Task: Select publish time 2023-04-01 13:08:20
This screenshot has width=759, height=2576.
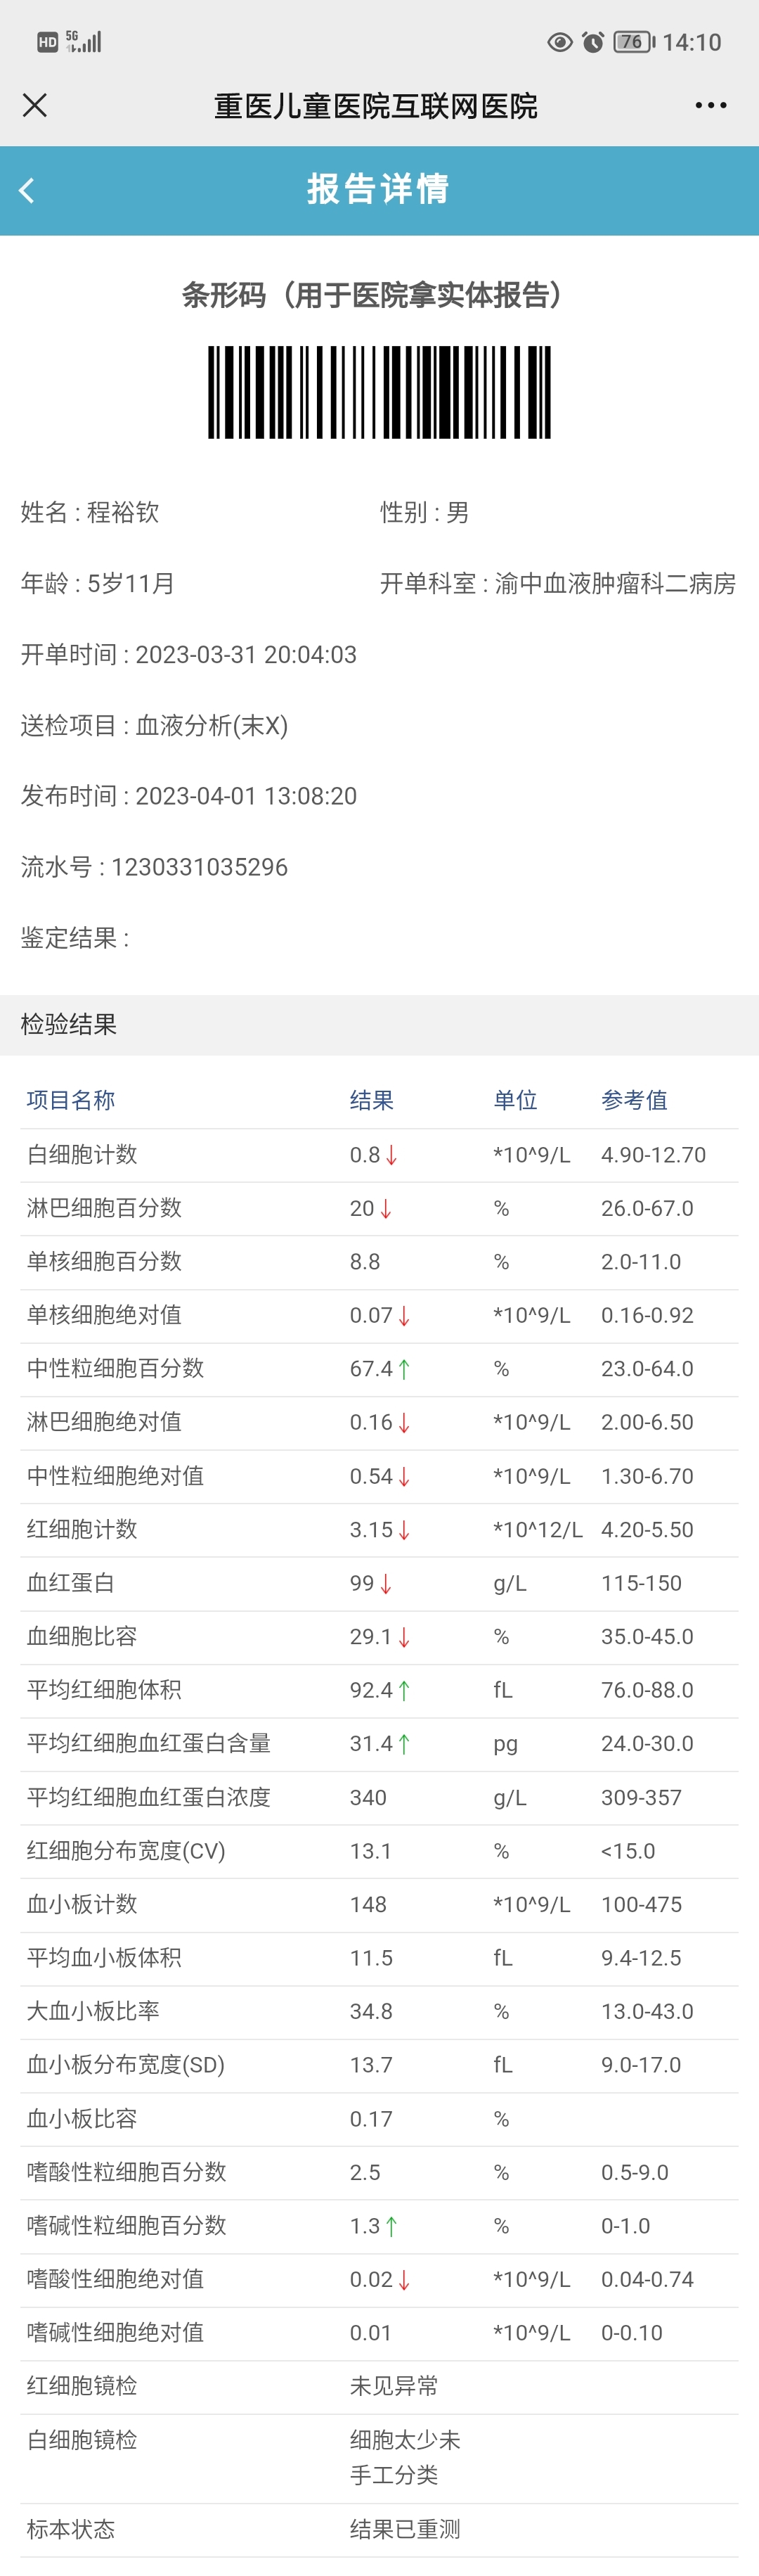Action: pyautogui.click(x=246, y=797)
